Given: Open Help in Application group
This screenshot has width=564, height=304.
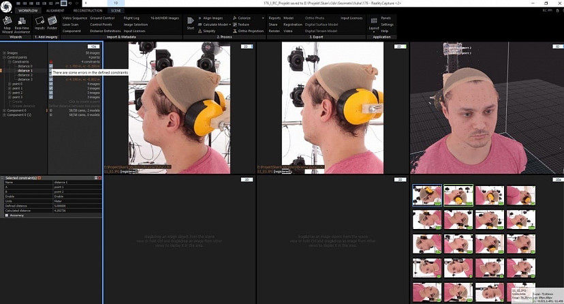Looking at the screenshot, I should click(x=384, y=31).
